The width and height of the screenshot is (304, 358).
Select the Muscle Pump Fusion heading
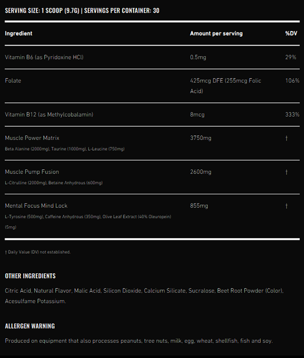32,172
